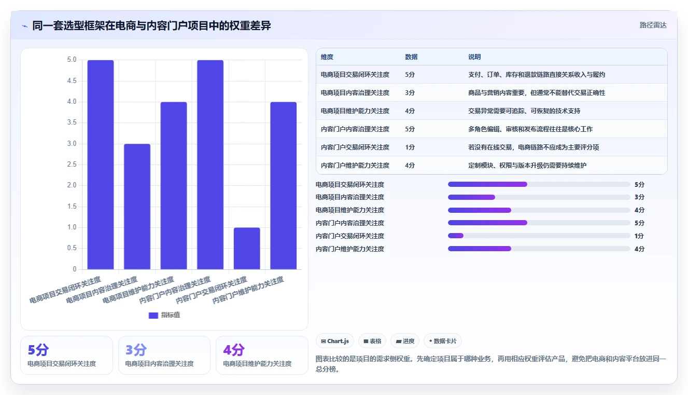Click the 2.5 y-axis tick label
Image resolution: width=688 pixels, height=395 pixels.
(72, 165)
